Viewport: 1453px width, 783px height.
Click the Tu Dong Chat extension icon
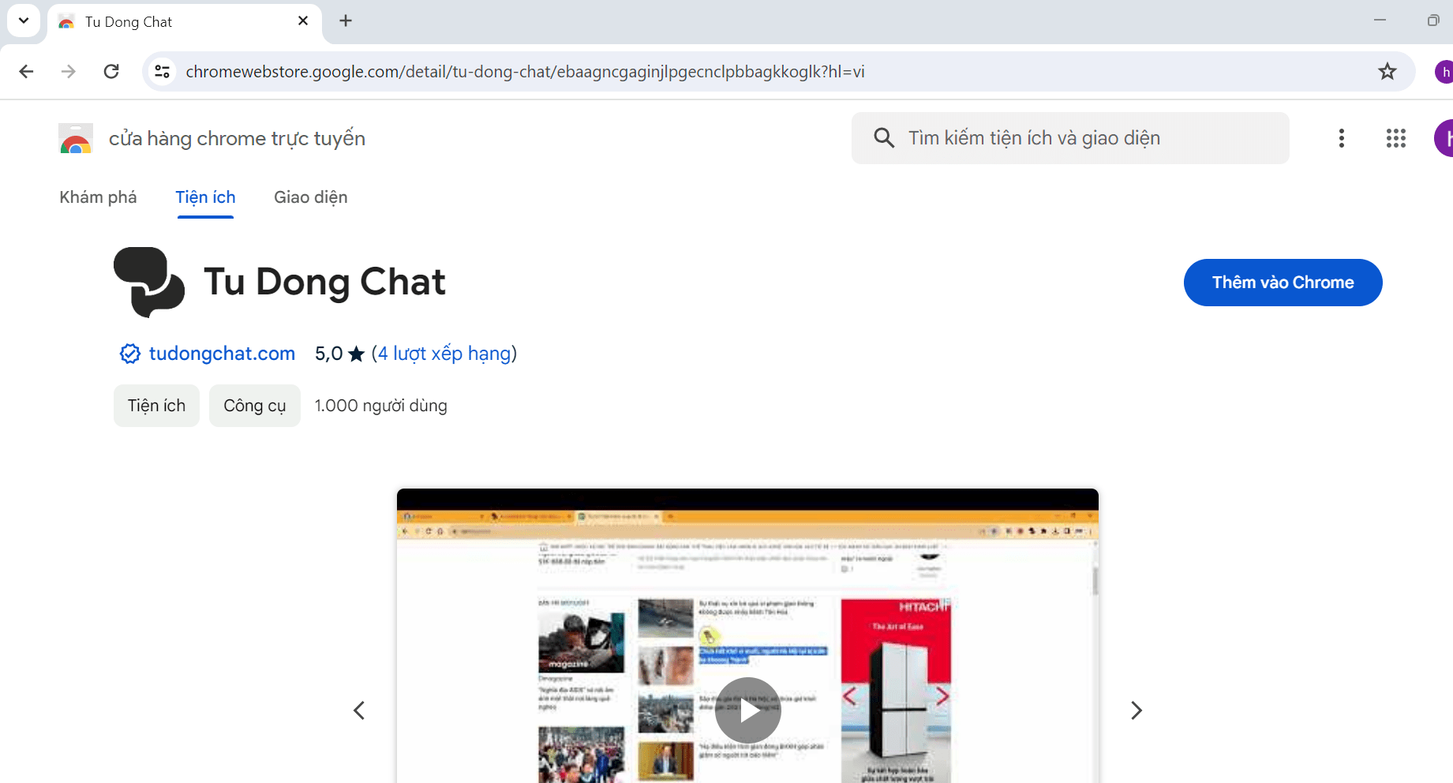(x=149, y=282)
